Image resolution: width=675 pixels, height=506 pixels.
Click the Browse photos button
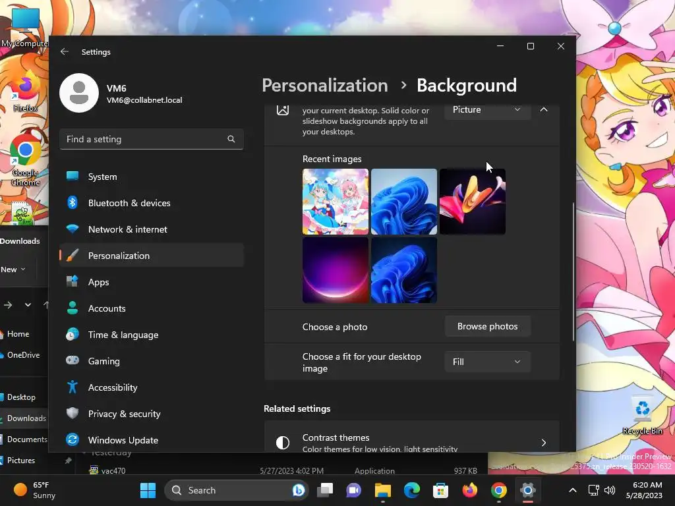(x=487, y=327)
